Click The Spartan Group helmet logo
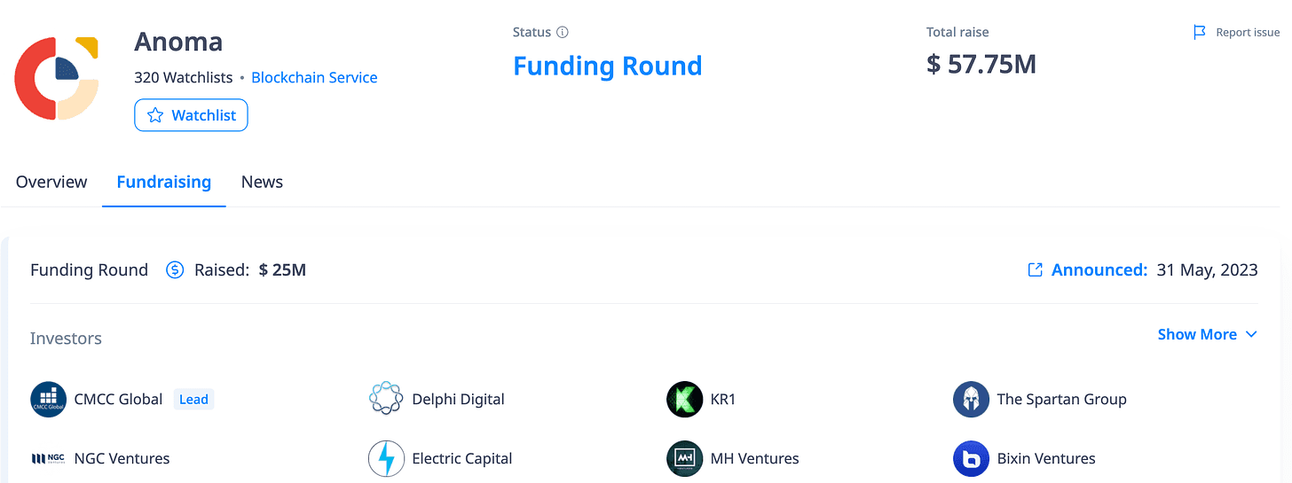 (x=971, y=399)
